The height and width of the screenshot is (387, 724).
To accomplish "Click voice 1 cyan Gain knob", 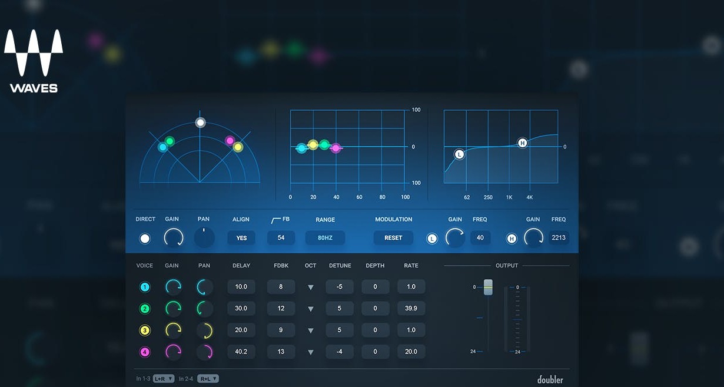I will pyautogui.click(x=173, y=287).
